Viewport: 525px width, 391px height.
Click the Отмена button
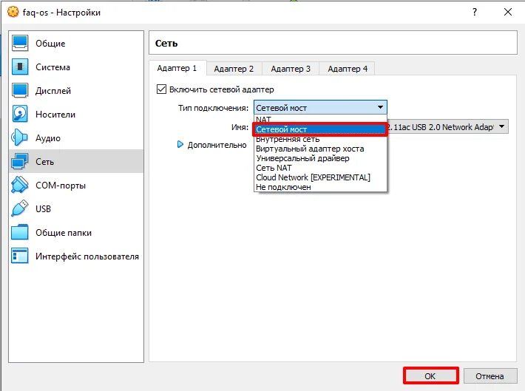point(490,376)
